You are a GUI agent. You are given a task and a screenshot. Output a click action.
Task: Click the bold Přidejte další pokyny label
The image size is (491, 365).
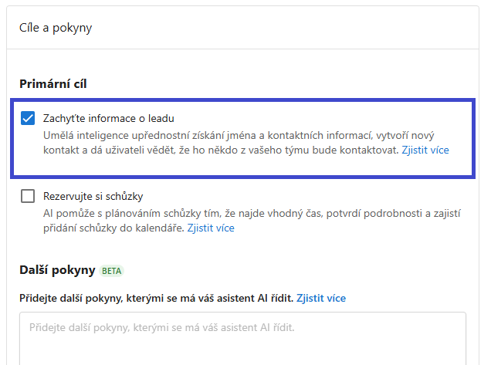[156, 298]
